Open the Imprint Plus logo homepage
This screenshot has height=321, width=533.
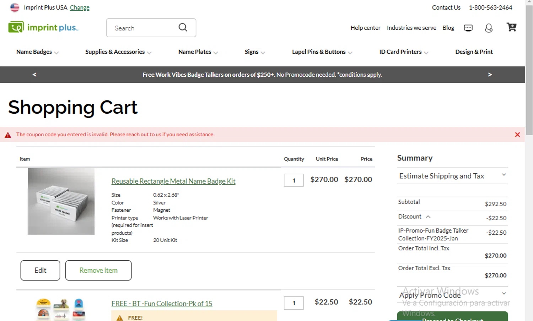coord(43,27)
